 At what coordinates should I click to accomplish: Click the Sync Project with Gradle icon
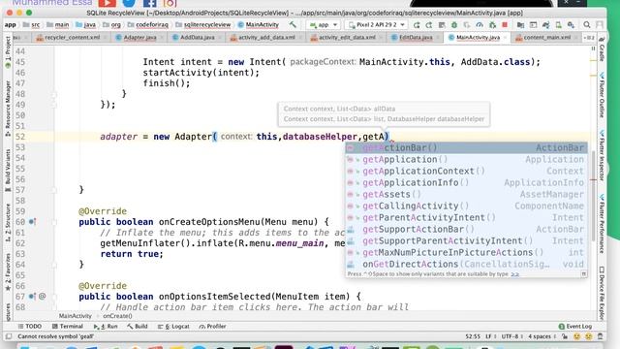[x=546, y=25]
